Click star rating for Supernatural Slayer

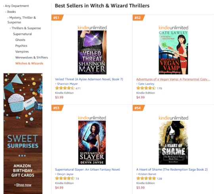[x=65, y=178]
